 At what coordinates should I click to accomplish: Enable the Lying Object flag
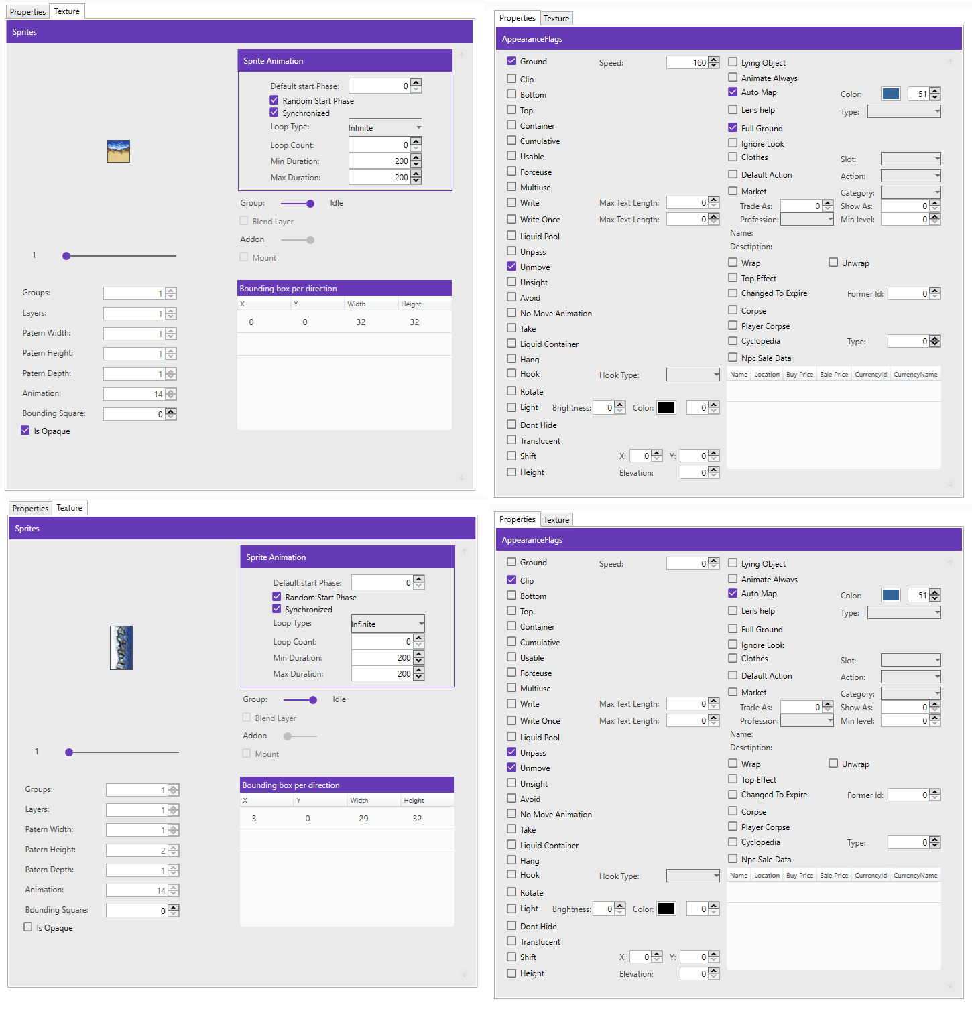[733, 62]
